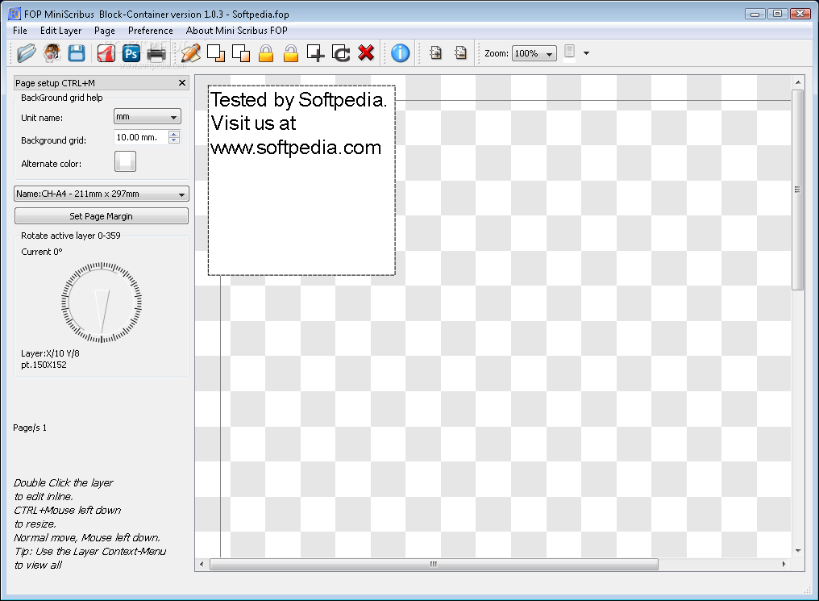
Task: Expand the arrow dropdown beside the page icon
Action: tap(586, 53)
